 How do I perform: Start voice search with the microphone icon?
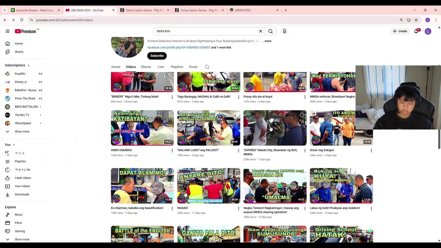284,31
